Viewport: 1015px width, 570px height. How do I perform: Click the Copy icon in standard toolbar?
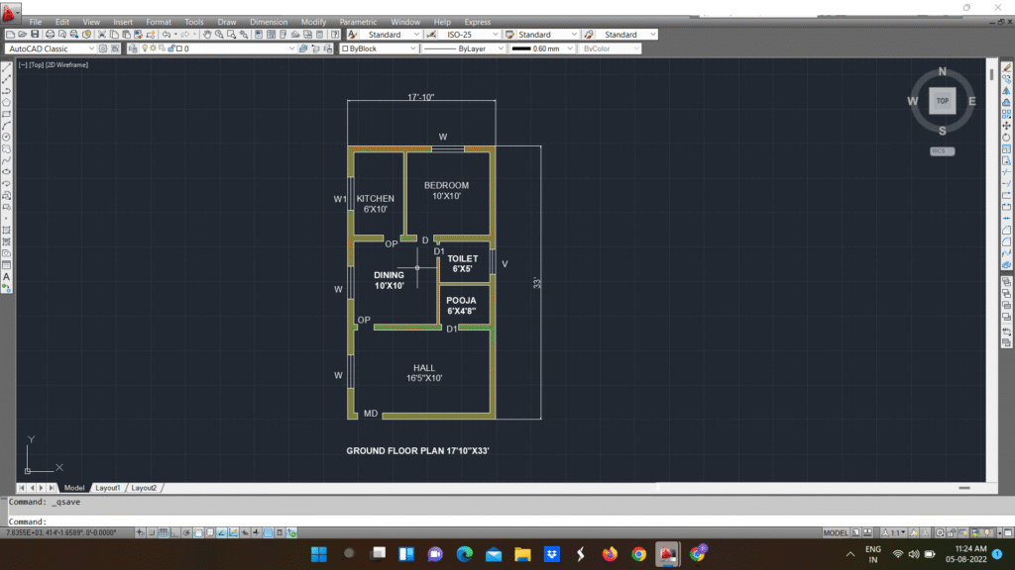[114, 35]
